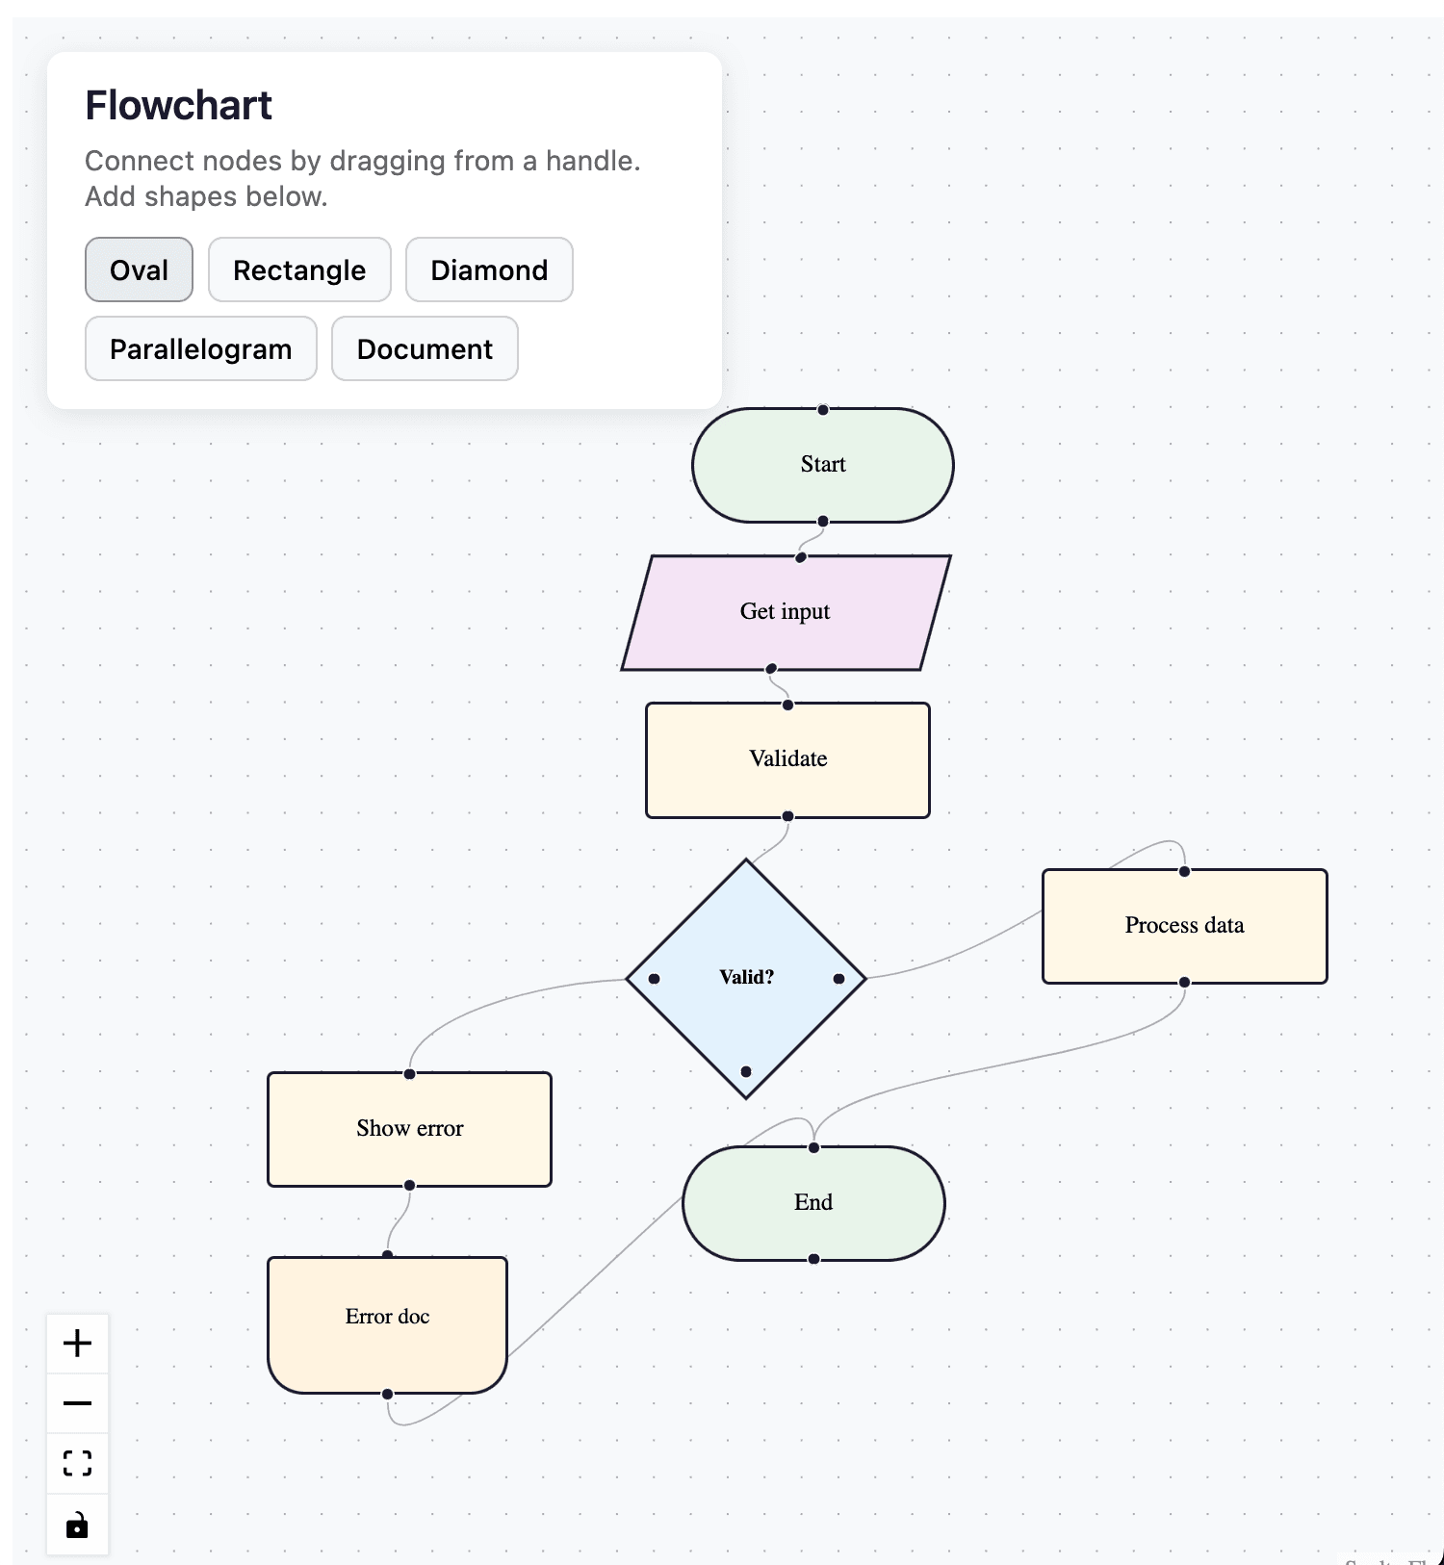Select the Error doc document node

[388, 1317]
